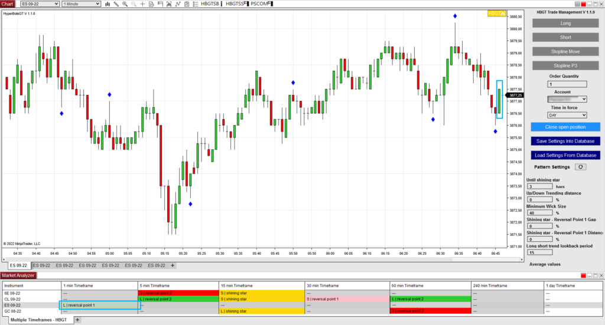Click the zoom out magnifier icon
605x325 pixels.
click(x=134, y=4)
